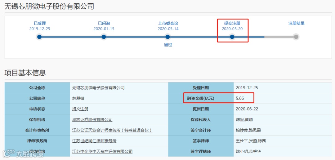
Task: Click the 公司简称 header cell
Action: pyautogui.click(x=37, y=99)
